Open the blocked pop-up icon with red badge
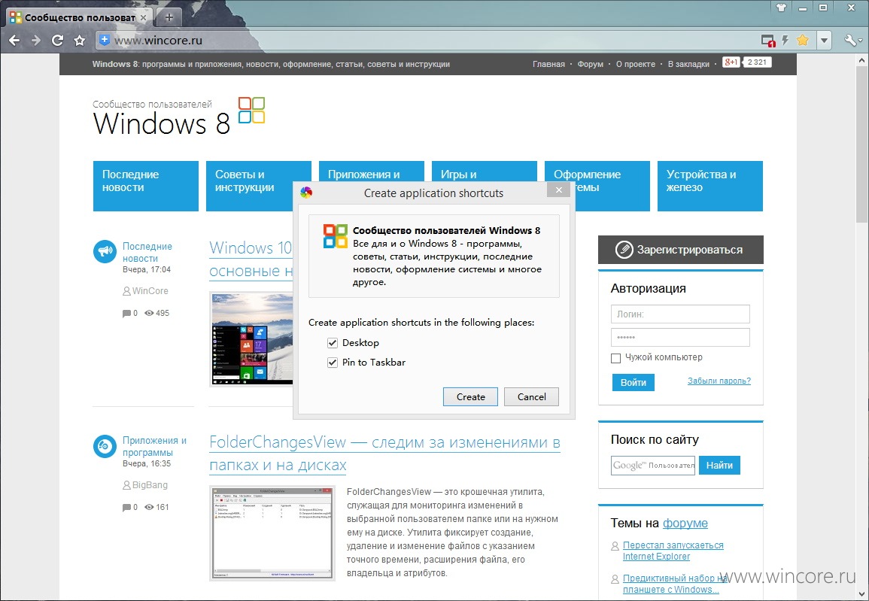 [768, 41]
